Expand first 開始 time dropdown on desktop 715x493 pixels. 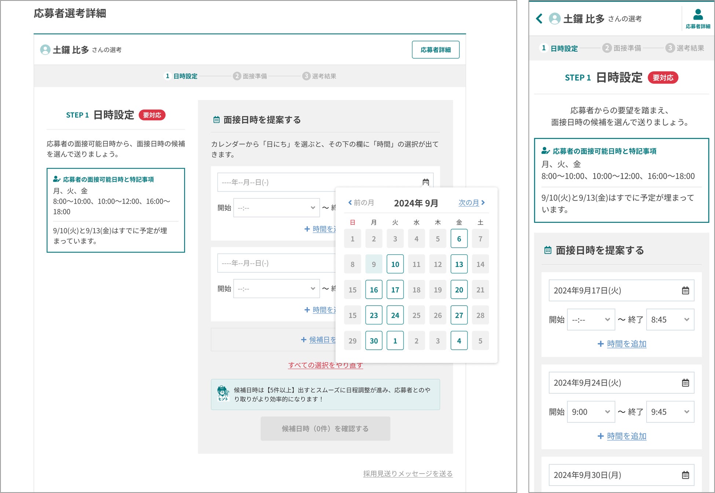(276, 208)
